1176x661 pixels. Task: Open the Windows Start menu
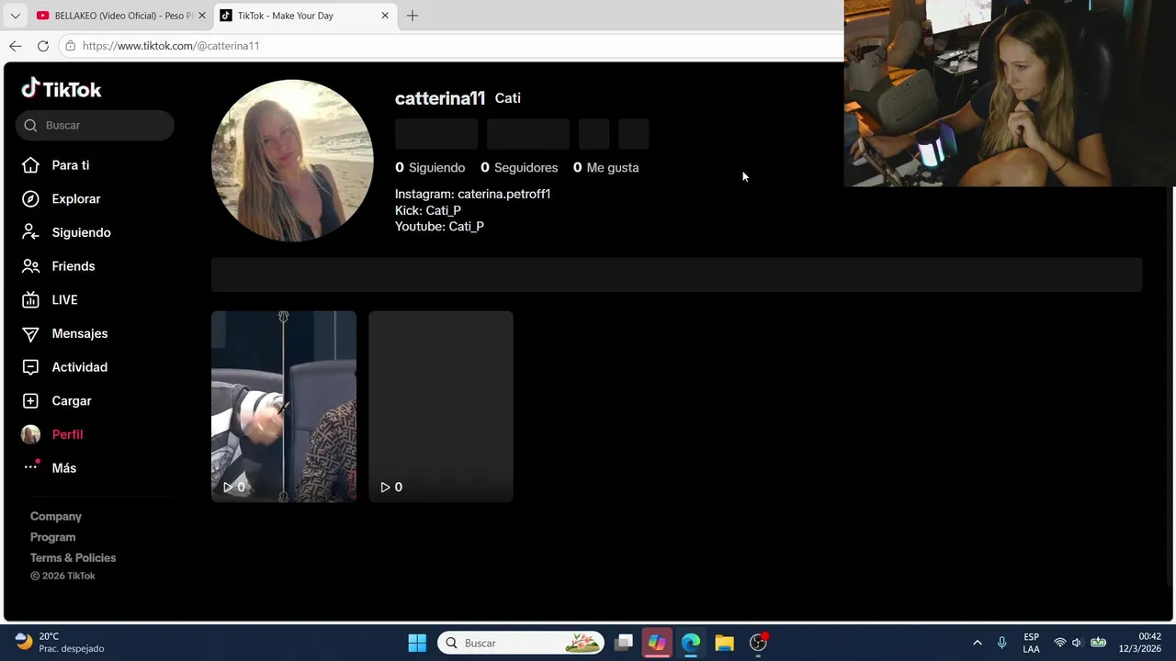pyautogui.click(x=417, y=643)
